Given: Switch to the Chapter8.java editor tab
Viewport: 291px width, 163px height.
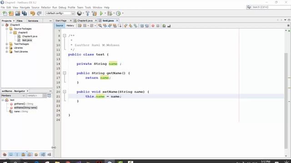Looking at the screenshot, I should [x=85, y=21].
